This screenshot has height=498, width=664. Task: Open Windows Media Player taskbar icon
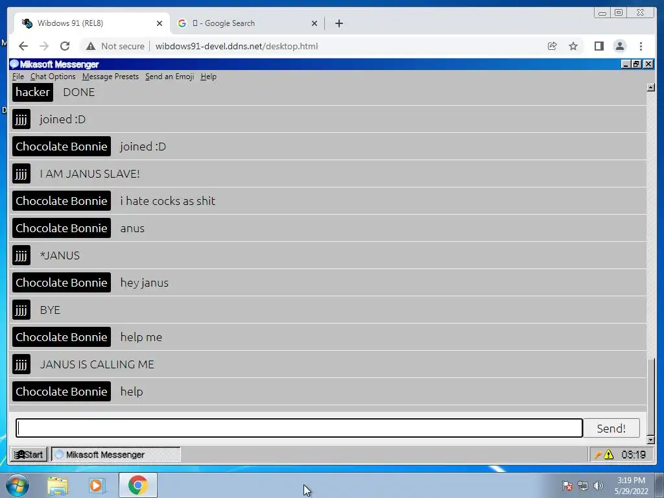coord(96,485)
